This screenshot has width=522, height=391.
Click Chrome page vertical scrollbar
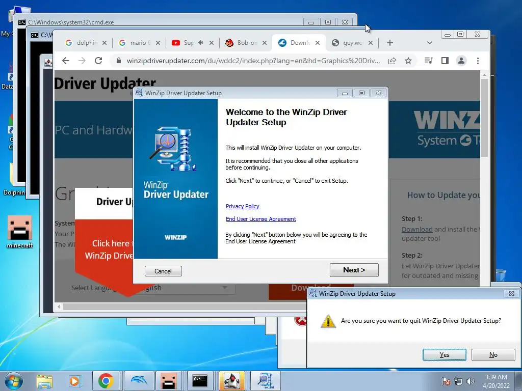tap(484, 118)
